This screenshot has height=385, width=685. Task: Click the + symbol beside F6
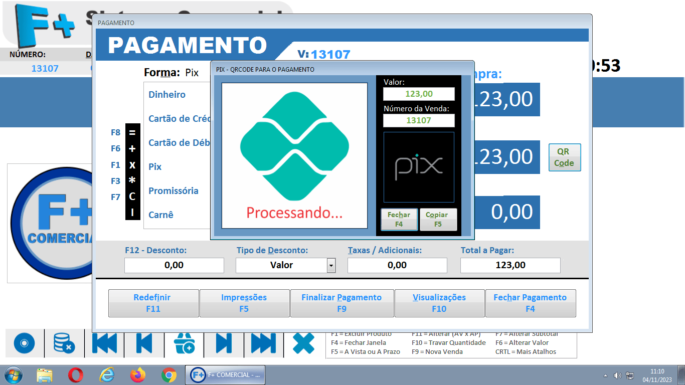(132, 149)
